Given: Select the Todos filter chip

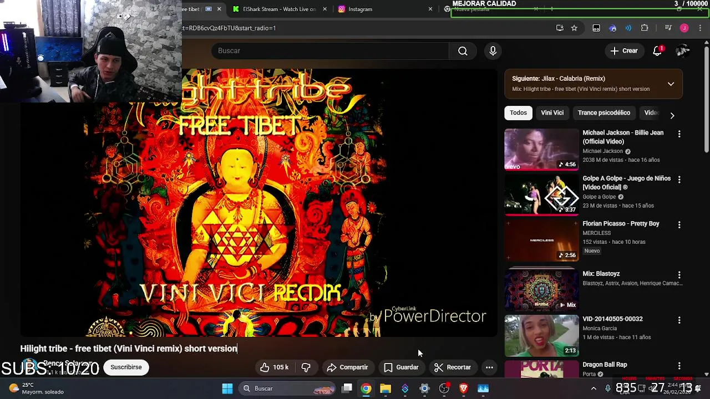Looking at the screenshot, I should pos(518,113).
